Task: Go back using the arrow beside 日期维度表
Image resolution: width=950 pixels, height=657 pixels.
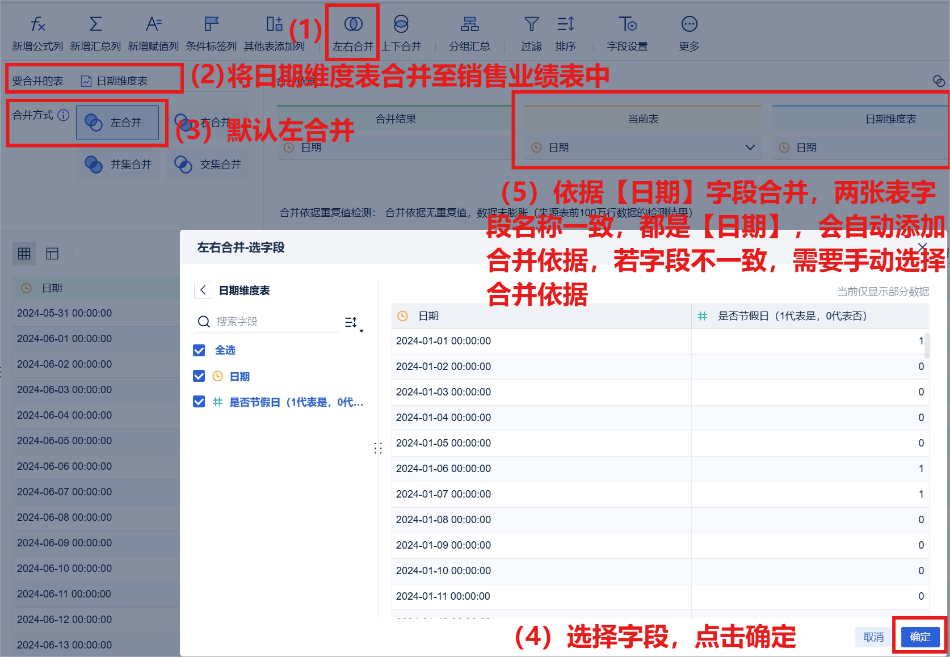Action: click(203, 290)
